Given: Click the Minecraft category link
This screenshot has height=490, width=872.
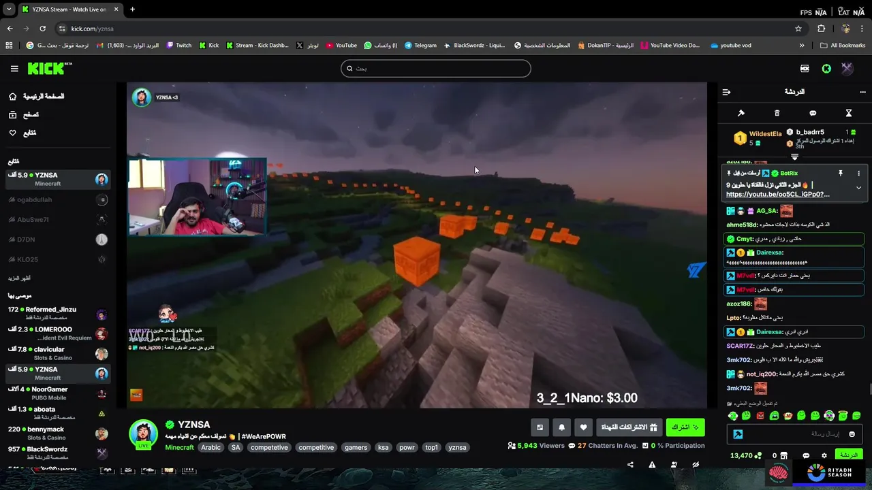Looking at the screenshot, I should (x=179, y=447).
